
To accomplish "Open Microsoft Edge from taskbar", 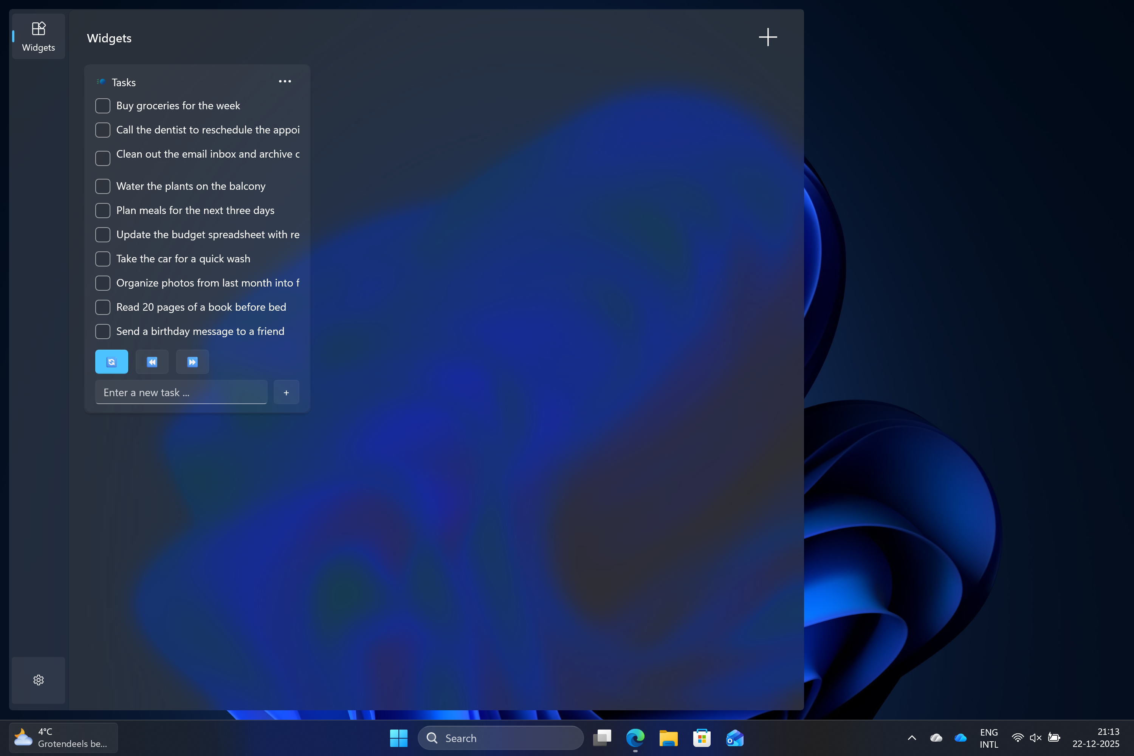I will tap(635, 738).
